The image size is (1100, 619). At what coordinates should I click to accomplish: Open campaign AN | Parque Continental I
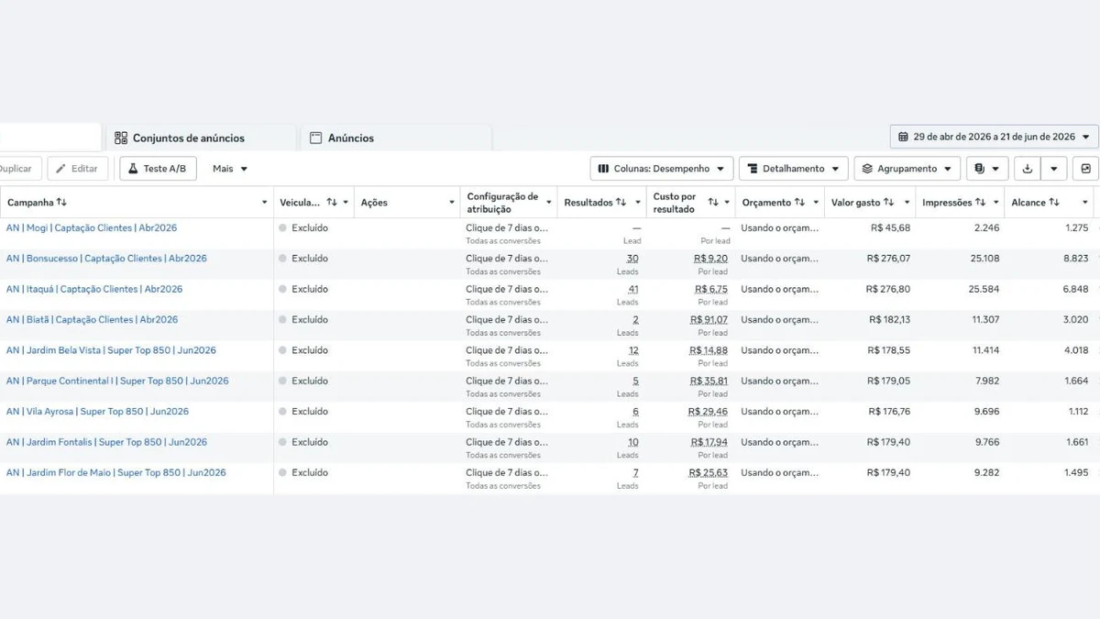117,381
